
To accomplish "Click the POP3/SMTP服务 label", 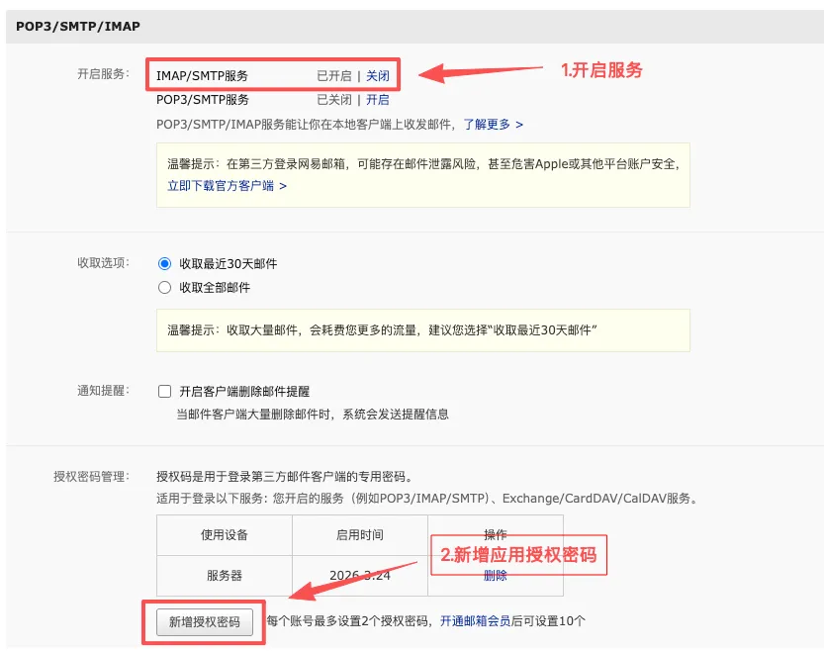I will tap(203, 100).
